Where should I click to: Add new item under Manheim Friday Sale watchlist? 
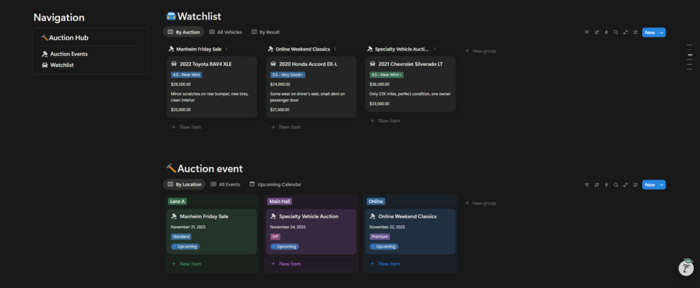click(191, 127)
